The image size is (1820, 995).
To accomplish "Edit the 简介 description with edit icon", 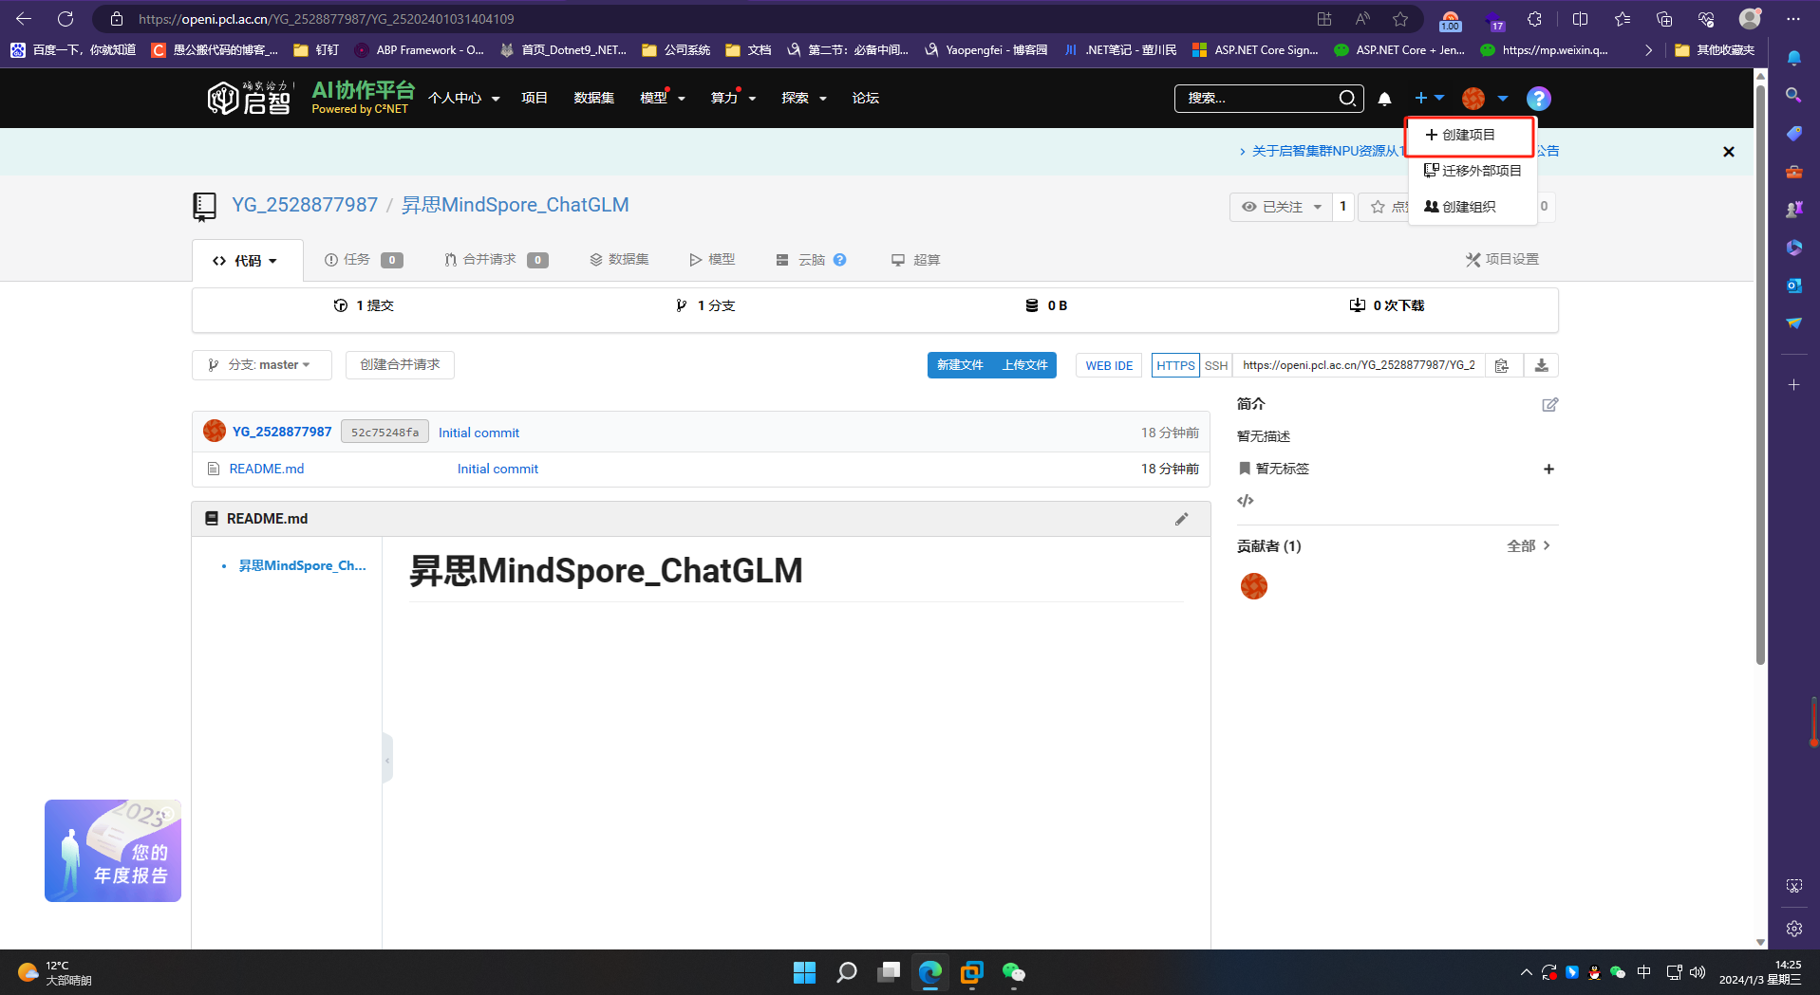I will pyautogui.click(x=1549, y=404).
